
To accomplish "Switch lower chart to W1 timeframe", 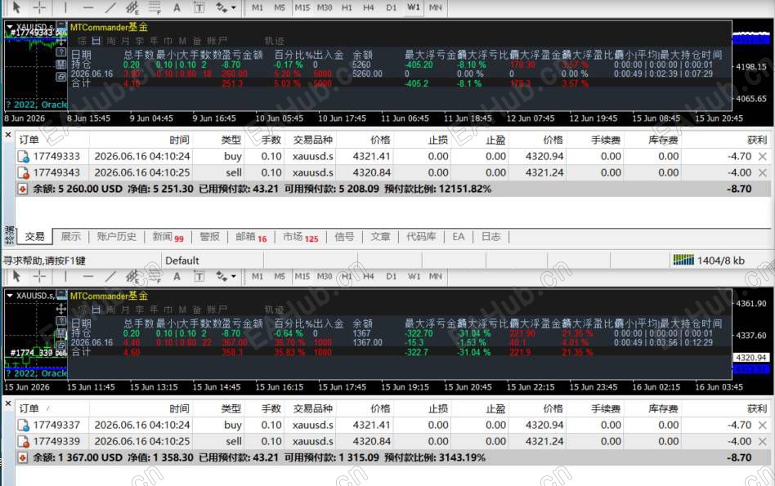I will [x=414, y=276].
